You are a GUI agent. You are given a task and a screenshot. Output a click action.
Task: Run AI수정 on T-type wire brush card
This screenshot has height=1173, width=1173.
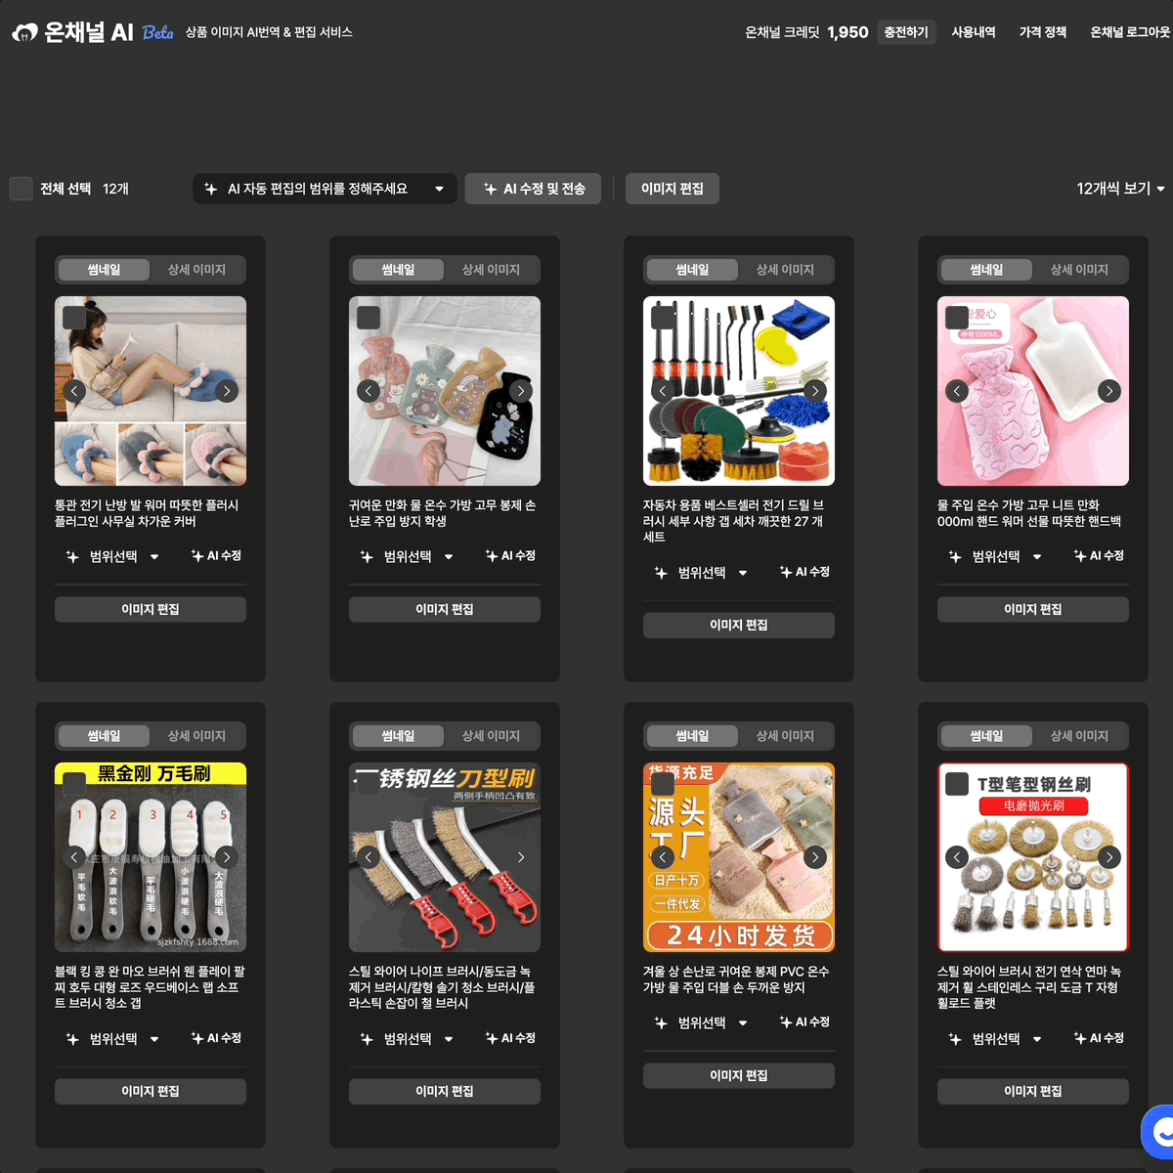1099,1038
